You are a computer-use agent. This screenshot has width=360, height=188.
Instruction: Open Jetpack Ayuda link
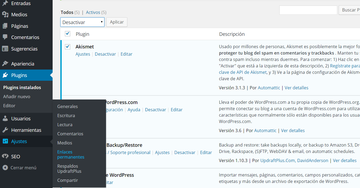coord(134,110)
